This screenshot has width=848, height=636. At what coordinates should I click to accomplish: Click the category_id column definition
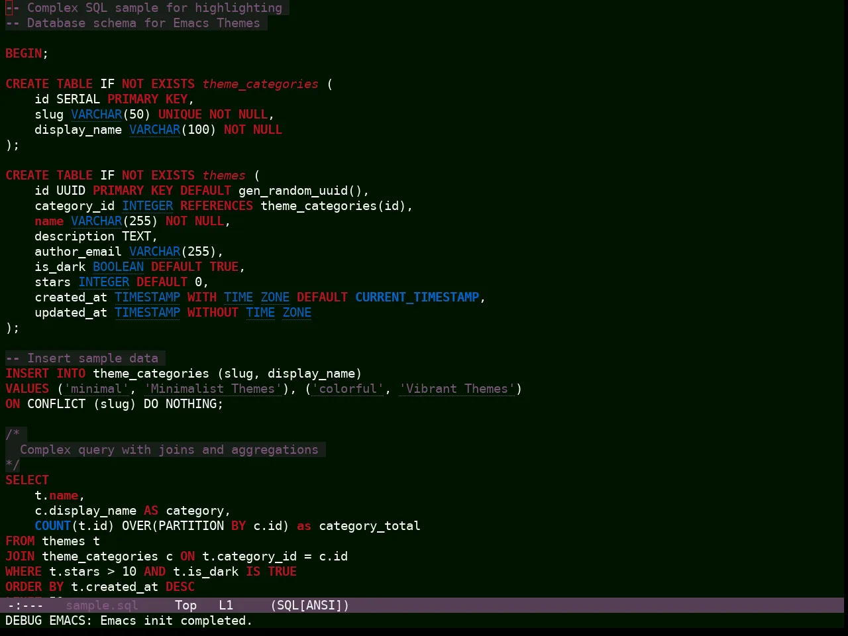click(75, 206)
